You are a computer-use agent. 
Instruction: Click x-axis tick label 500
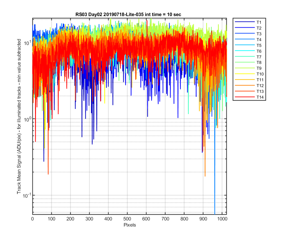click(x=127, y=219)
